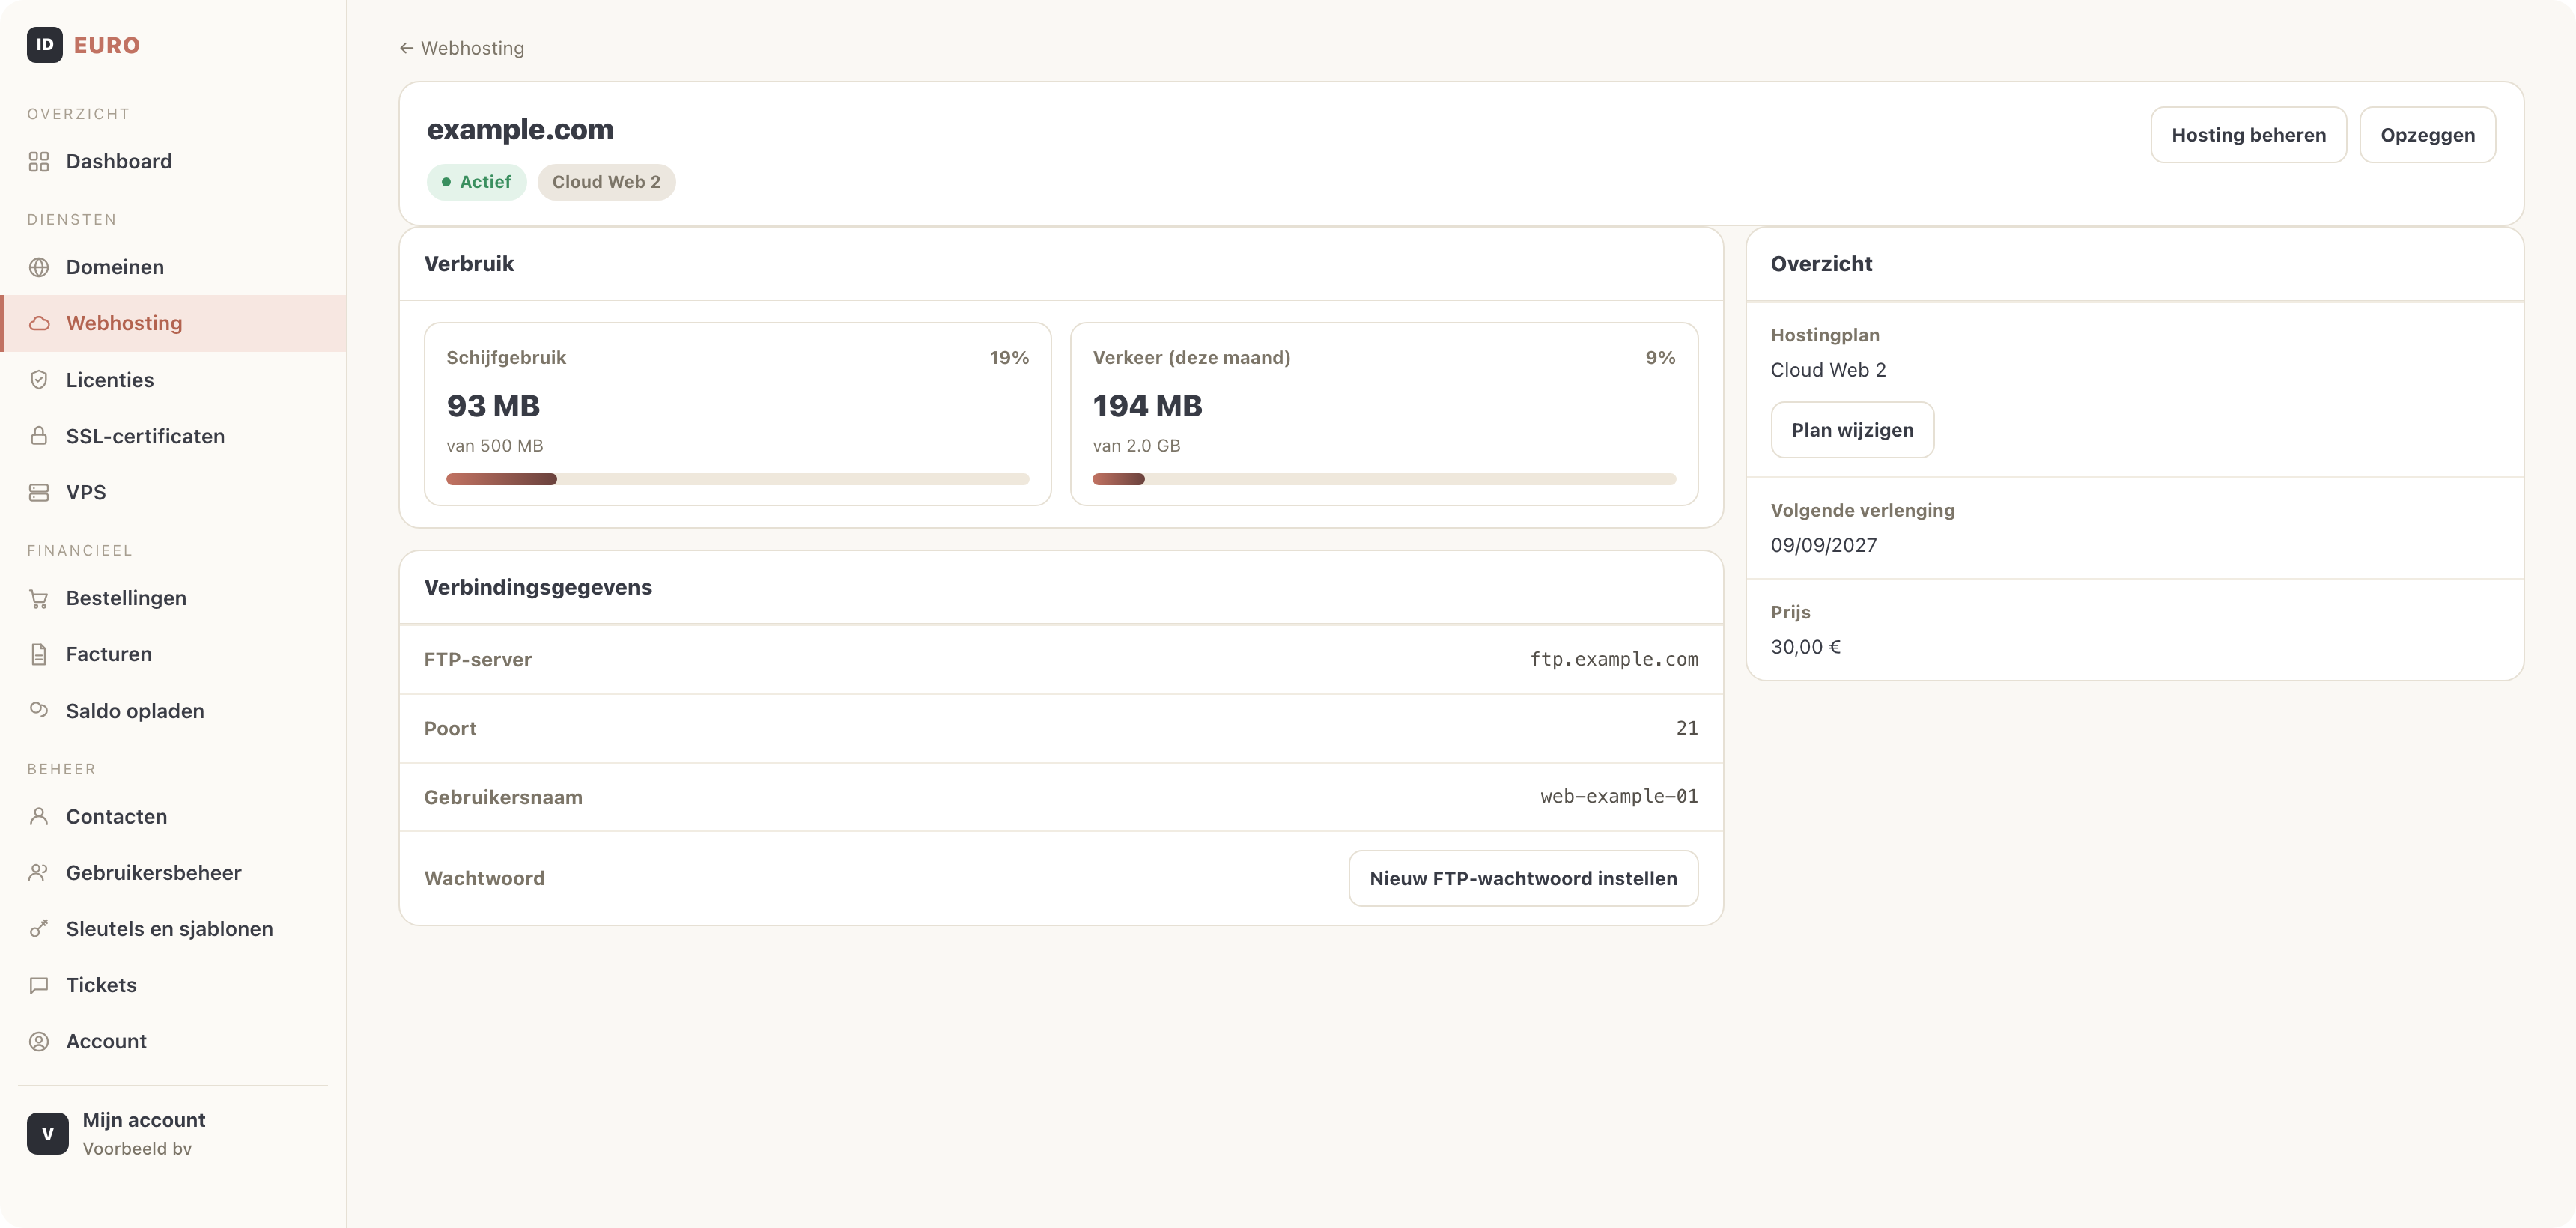
Task: Click the 9% traffic percentage
Action: 1660,358
